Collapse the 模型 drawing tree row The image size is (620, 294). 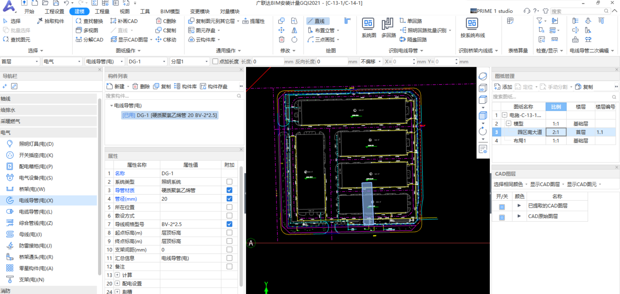(508, 123)
